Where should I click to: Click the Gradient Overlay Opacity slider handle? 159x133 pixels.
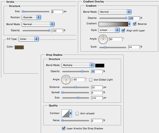point(126,18)
